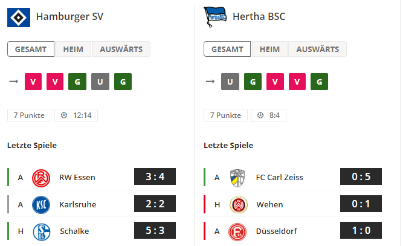
Task: Open the 3:4 RW Essen result
Action: (155, 176)
